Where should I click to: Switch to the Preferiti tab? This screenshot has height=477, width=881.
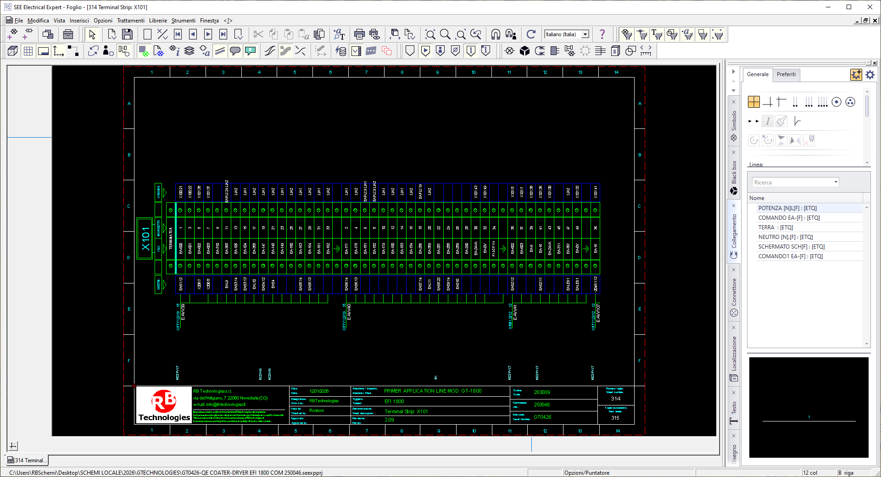786,74
